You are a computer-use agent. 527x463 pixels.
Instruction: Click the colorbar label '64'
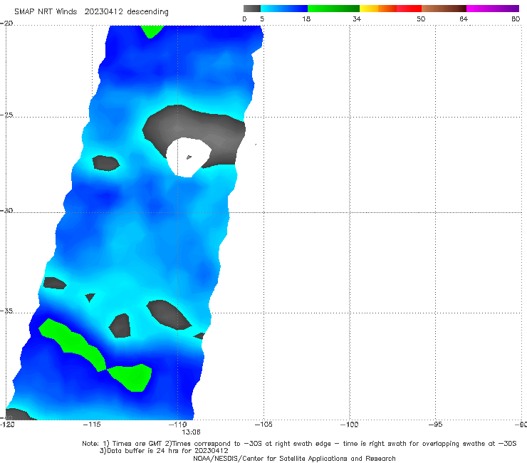464,19
